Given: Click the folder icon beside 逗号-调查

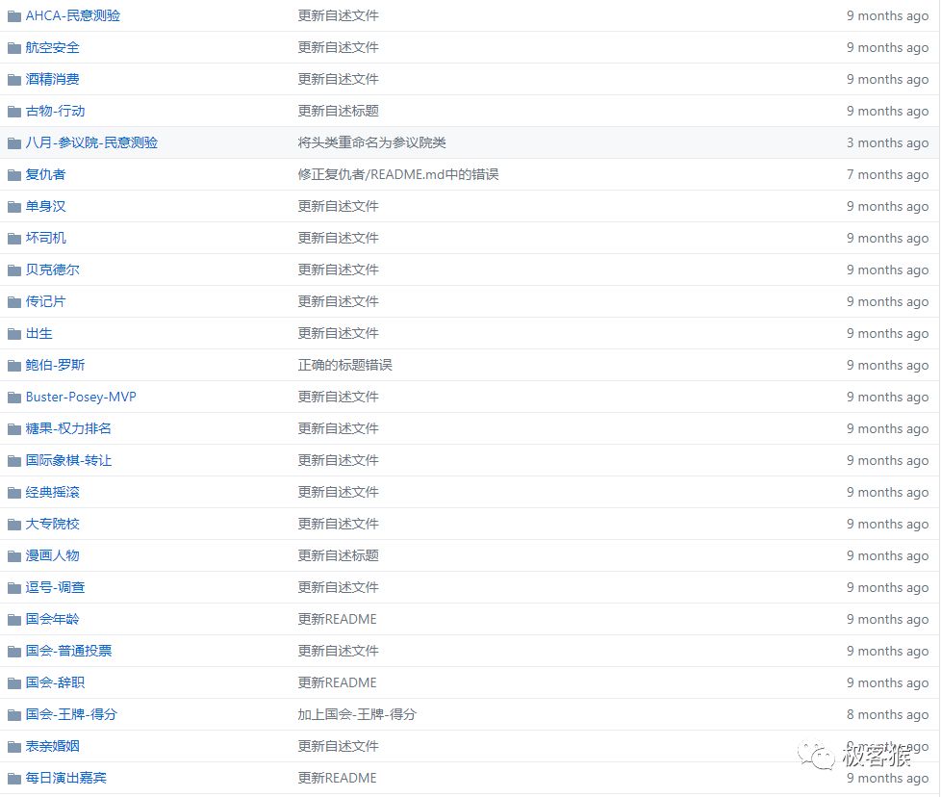Looking at the screenshot, I should [x=14, y=588].
